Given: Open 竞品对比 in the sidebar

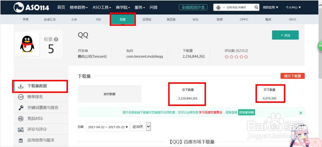Looking at the screenshot, I should pos(41,118).
